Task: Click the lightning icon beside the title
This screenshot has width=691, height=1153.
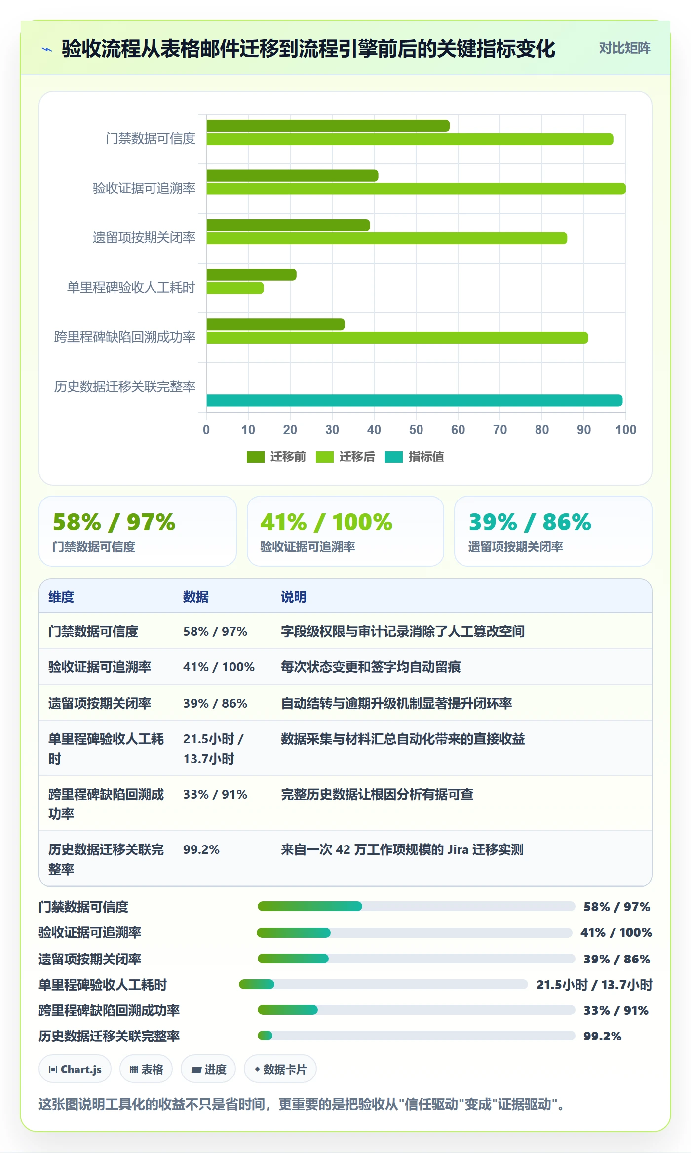Action: click(47, 49)
